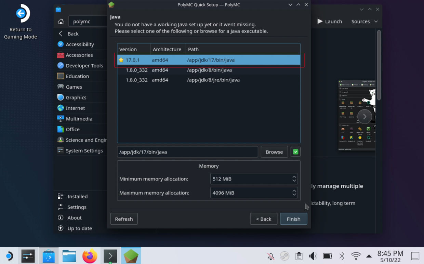Open the Accessibility category in Discover

(x=80, y=44)
